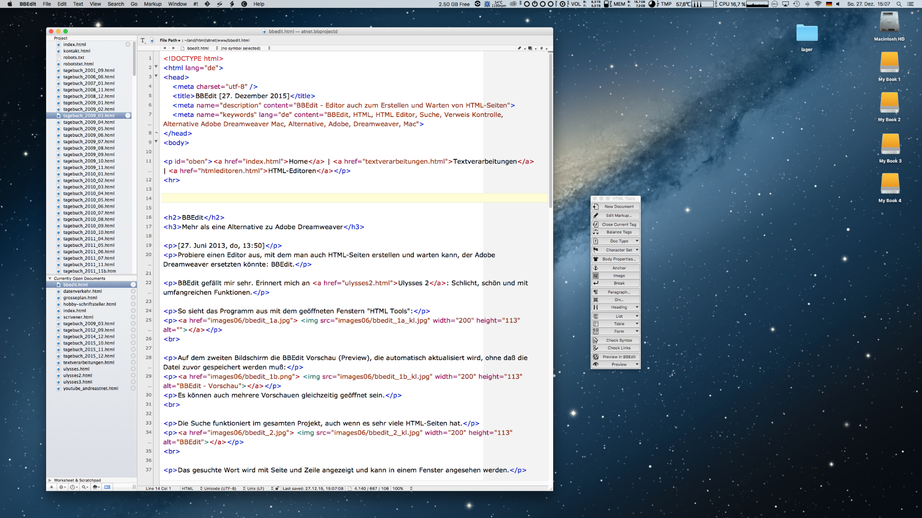Select grosseplan.html in open documents
The height and width of the screenshot is (518, 922).
[x=80, y=298]
